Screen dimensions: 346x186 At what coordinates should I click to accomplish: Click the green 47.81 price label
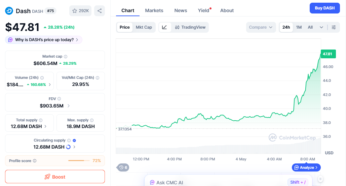pos(328,54)
